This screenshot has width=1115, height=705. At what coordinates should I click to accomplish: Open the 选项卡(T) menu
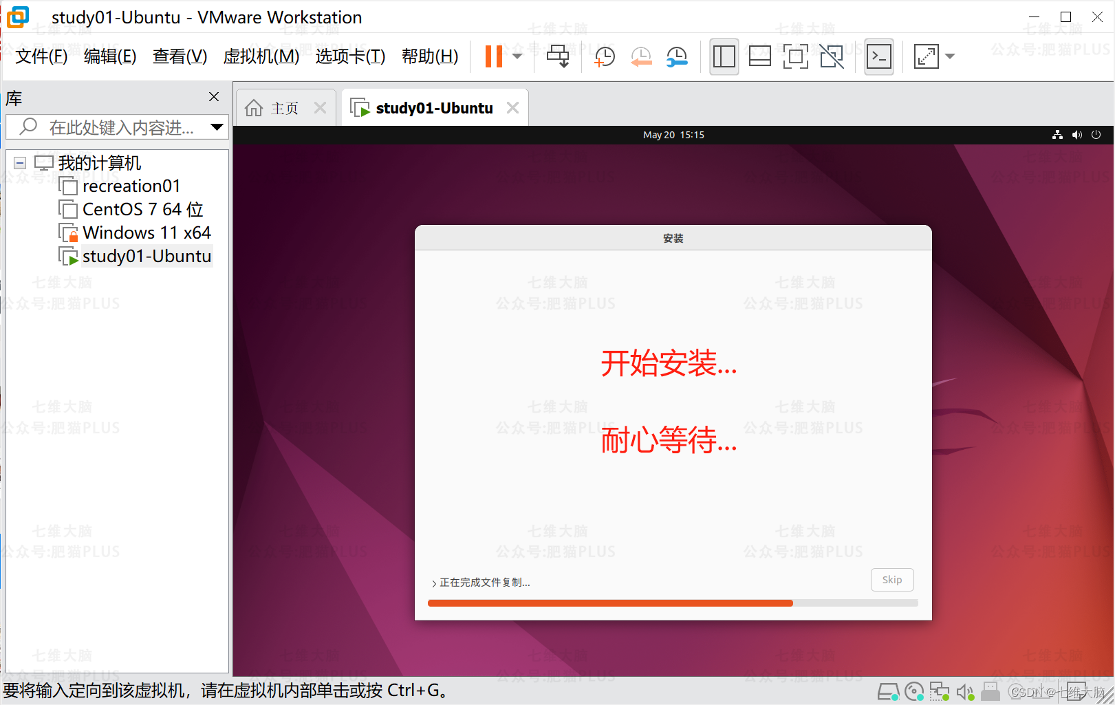click(350, 56)
